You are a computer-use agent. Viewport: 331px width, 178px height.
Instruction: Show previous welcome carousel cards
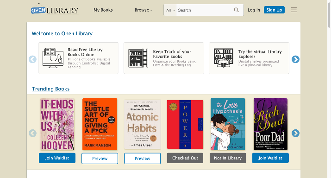coord(32,59)
